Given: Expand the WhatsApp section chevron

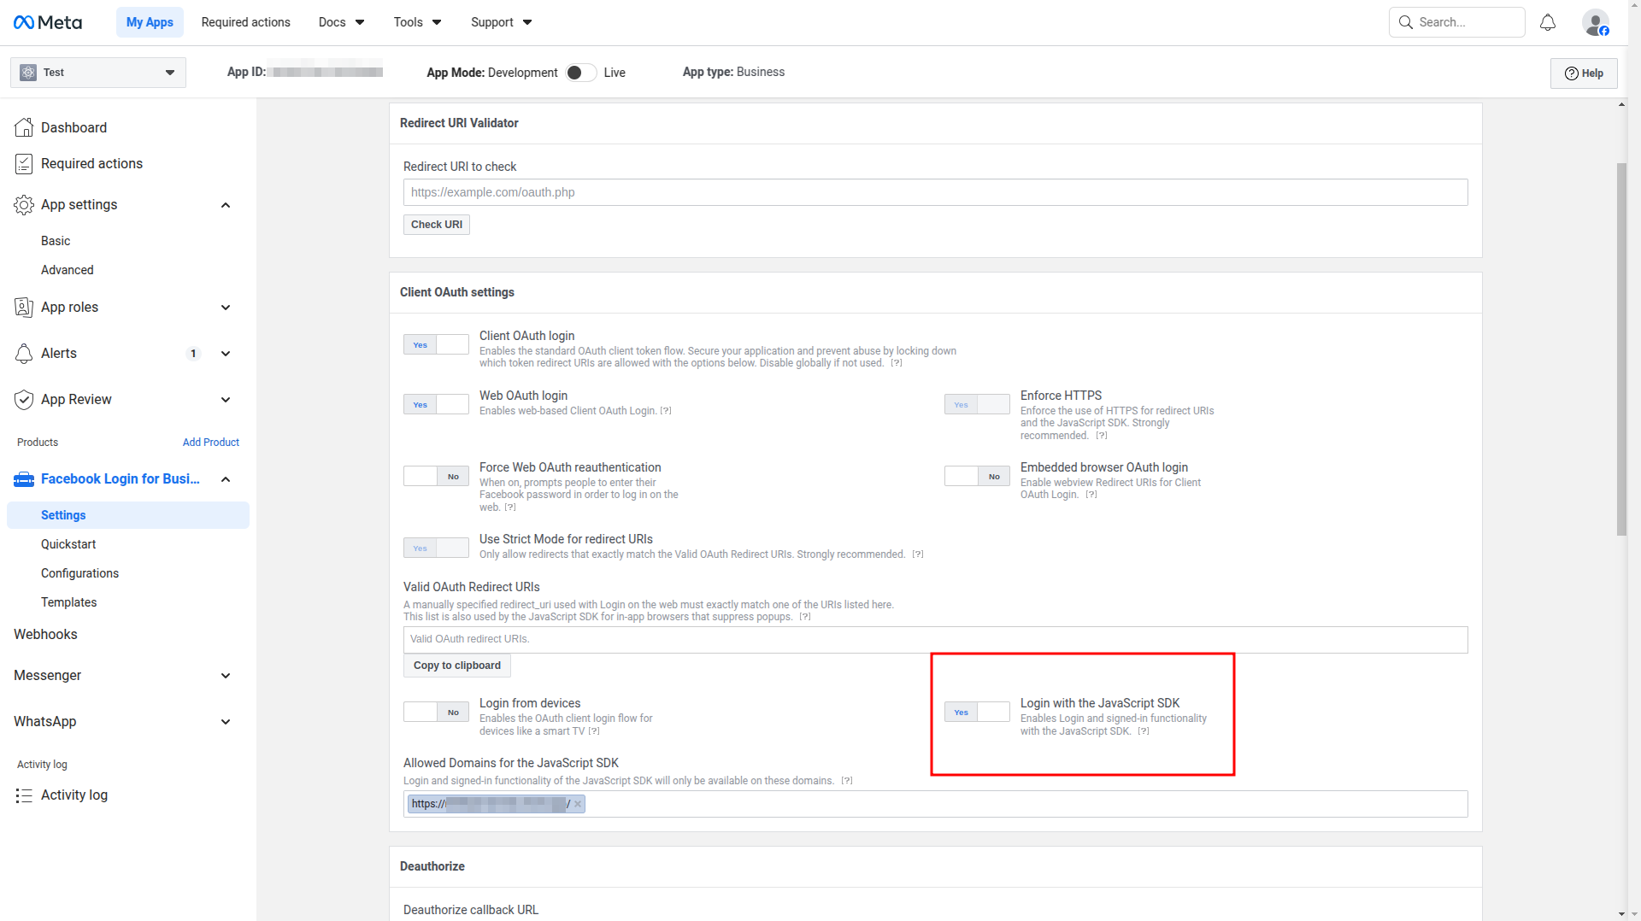Looking at the screenshot, I should tap(226, 722).
